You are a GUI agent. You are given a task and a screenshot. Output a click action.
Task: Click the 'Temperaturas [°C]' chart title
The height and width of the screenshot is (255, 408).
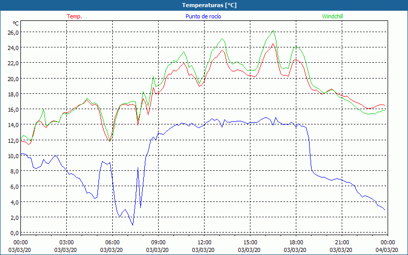click(209, 5)
